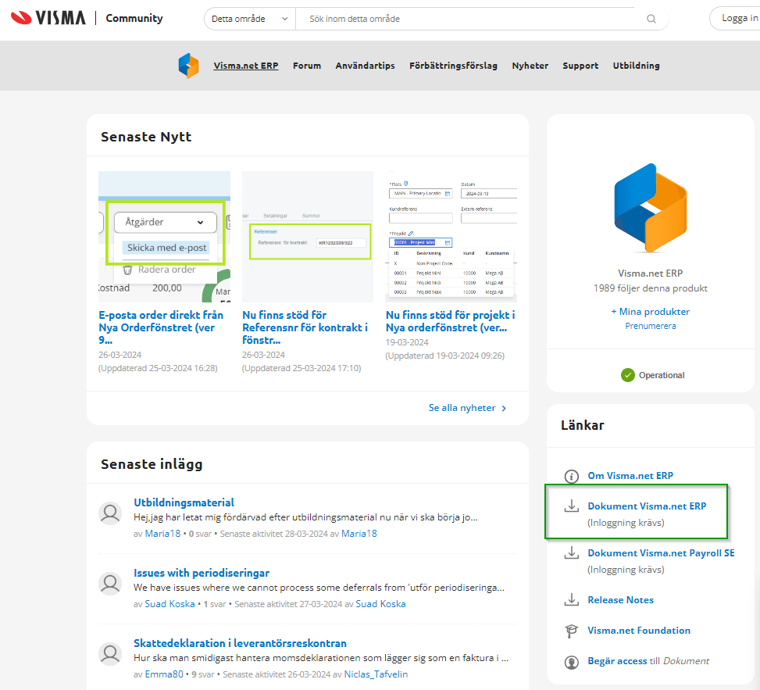Click the Logga in button
This screenshot has height=690, width=760.
pyautogui.click(x=735, y=19)
